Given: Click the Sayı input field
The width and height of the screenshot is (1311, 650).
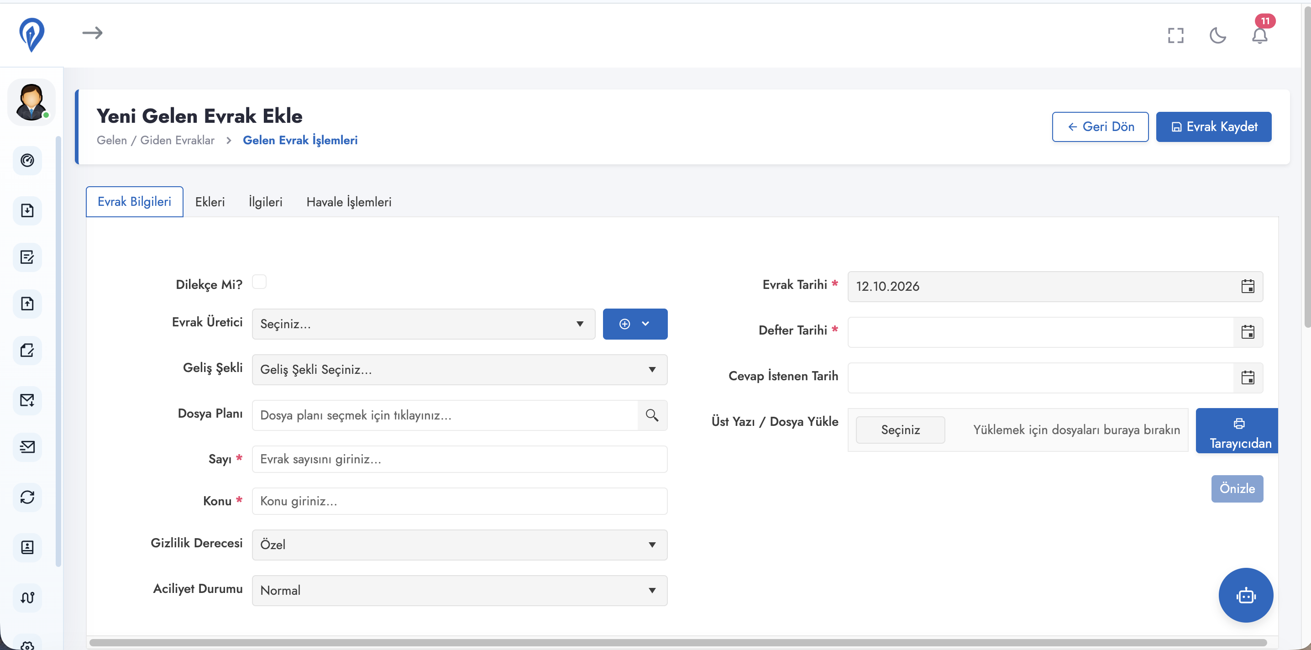Looking at the screenshot, I should (460, 459).
